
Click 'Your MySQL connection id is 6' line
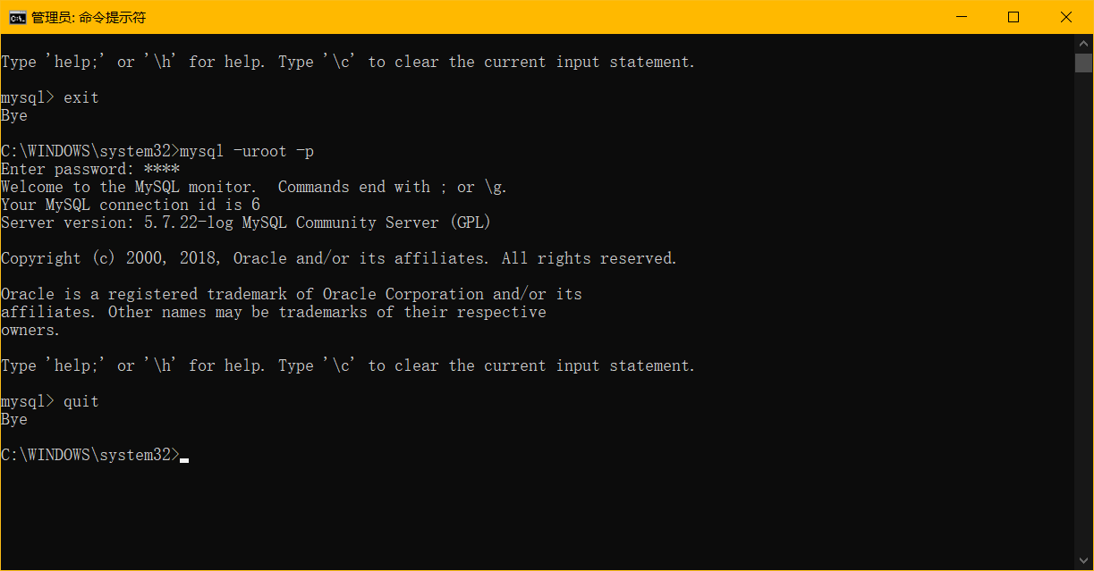(x=131, y=205)
